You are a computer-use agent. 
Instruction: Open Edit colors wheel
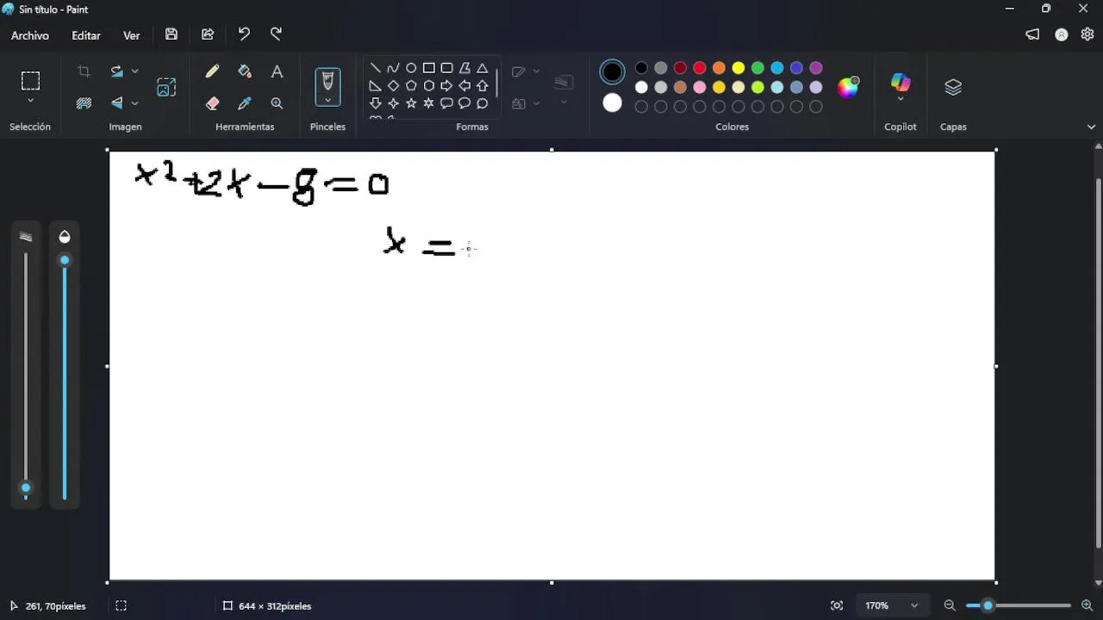coord(849,87)
